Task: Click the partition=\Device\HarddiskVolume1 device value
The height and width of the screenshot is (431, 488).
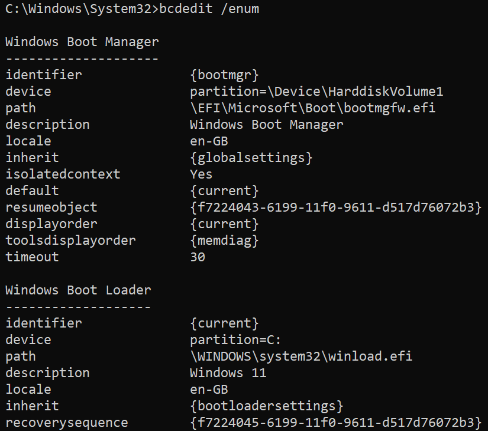Action: coord(316,92)
